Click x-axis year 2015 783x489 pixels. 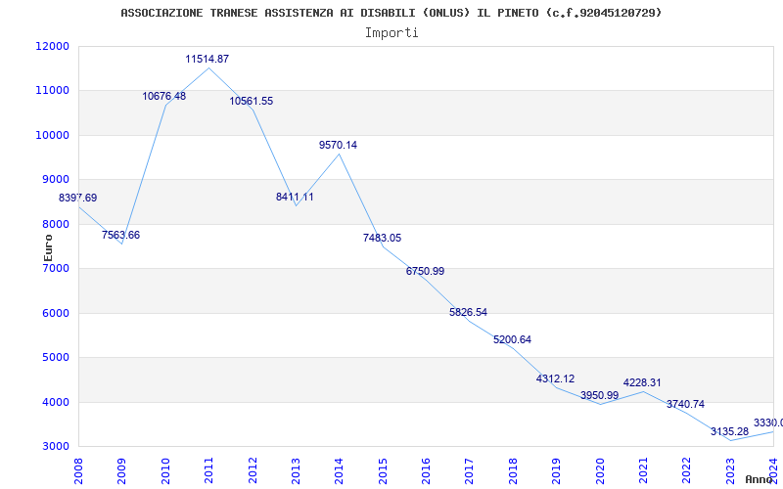383,470
